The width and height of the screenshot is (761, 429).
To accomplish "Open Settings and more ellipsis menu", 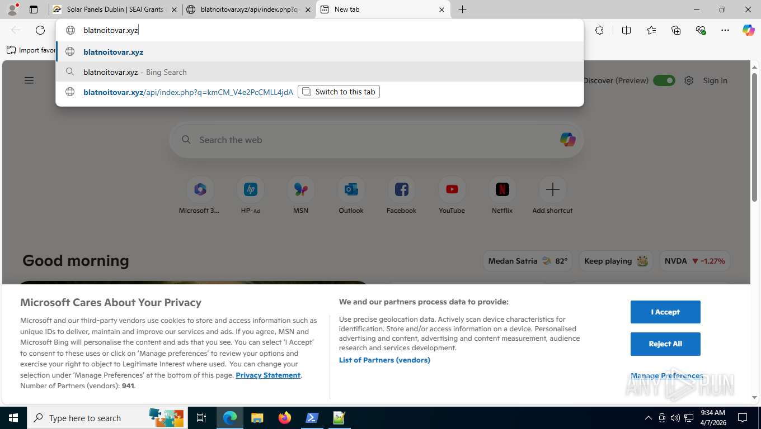I will tap(725, 30).
